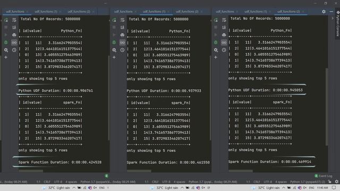Hide the tool window with minus icon

(x=331, y=12)
